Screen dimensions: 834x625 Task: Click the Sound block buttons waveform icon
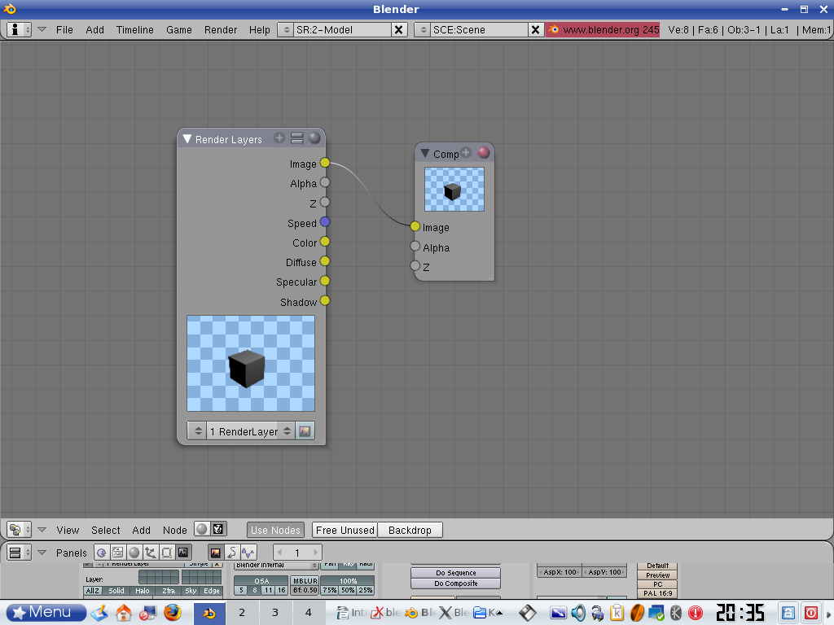[248, 553]
